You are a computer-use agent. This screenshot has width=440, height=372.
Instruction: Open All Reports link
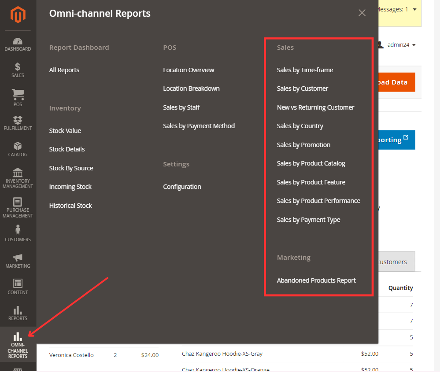pos(64,70)
